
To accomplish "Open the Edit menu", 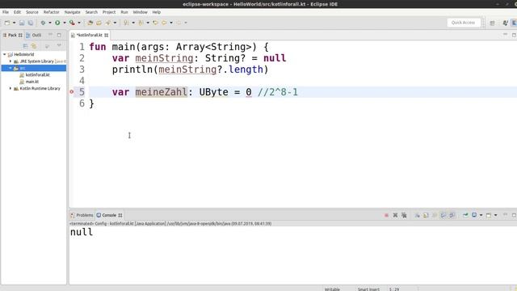I will point(17,12).
